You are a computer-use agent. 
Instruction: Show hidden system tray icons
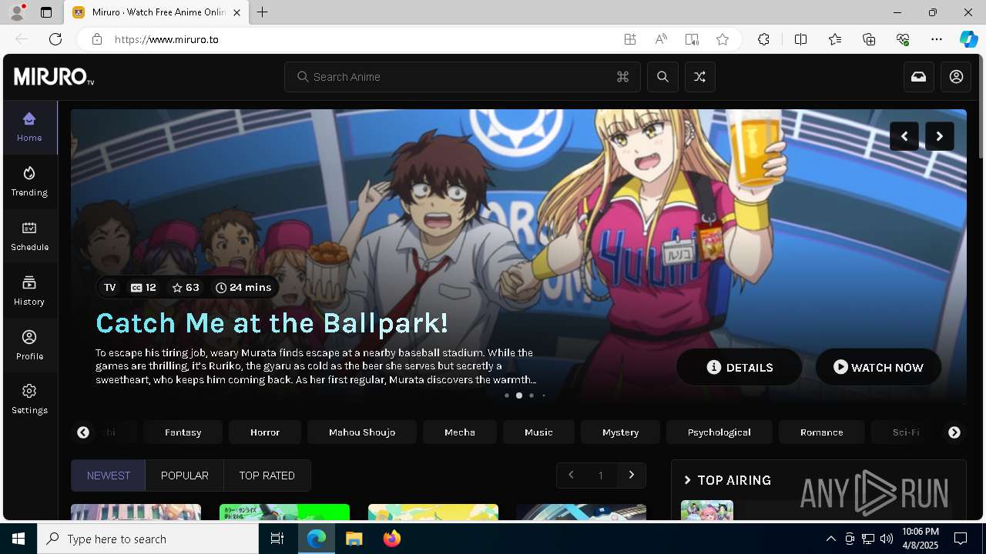tap(830, 539)
